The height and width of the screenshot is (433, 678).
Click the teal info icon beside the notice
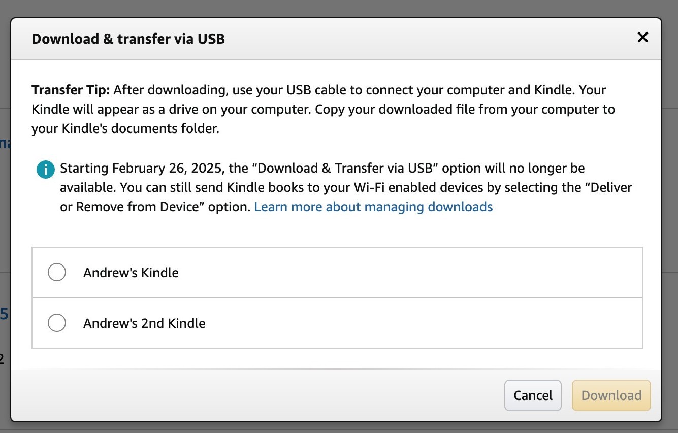[x=46, y=170]
